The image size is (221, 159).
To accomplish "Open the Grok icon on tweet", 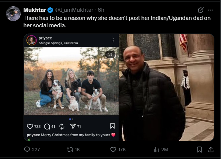I will click(201, 10).
